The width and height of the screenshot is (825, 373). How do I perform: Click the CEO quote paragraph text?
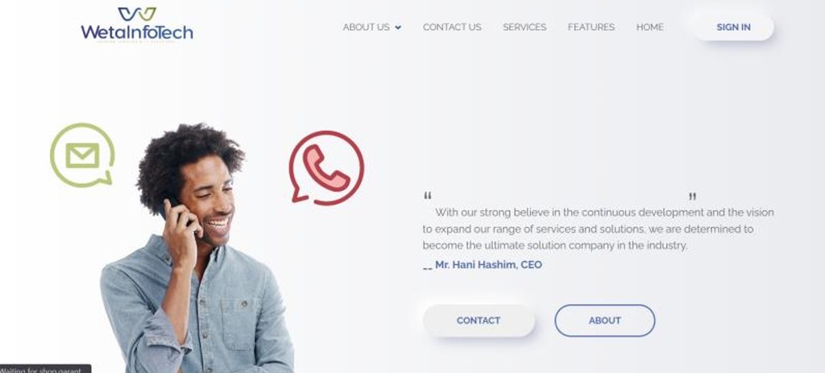pyautogui.click(x=599, y=229)
